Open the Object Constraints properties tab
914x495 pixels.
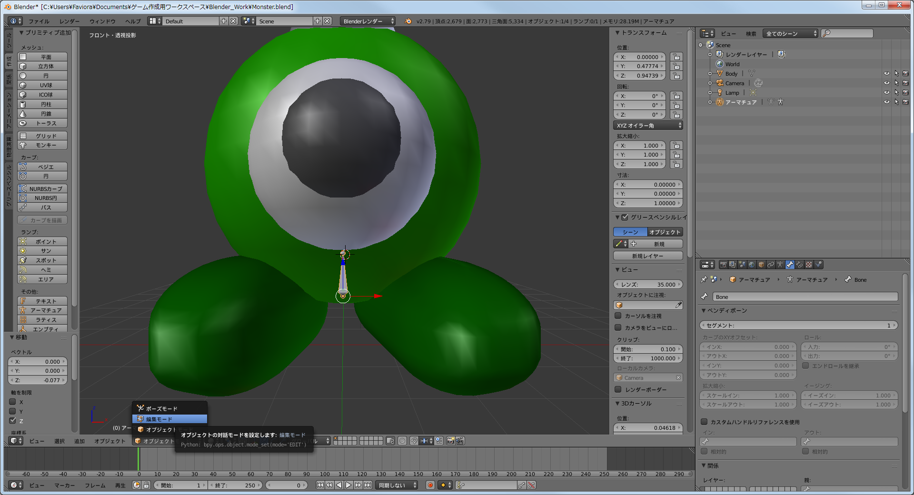(x=771, y=265)
